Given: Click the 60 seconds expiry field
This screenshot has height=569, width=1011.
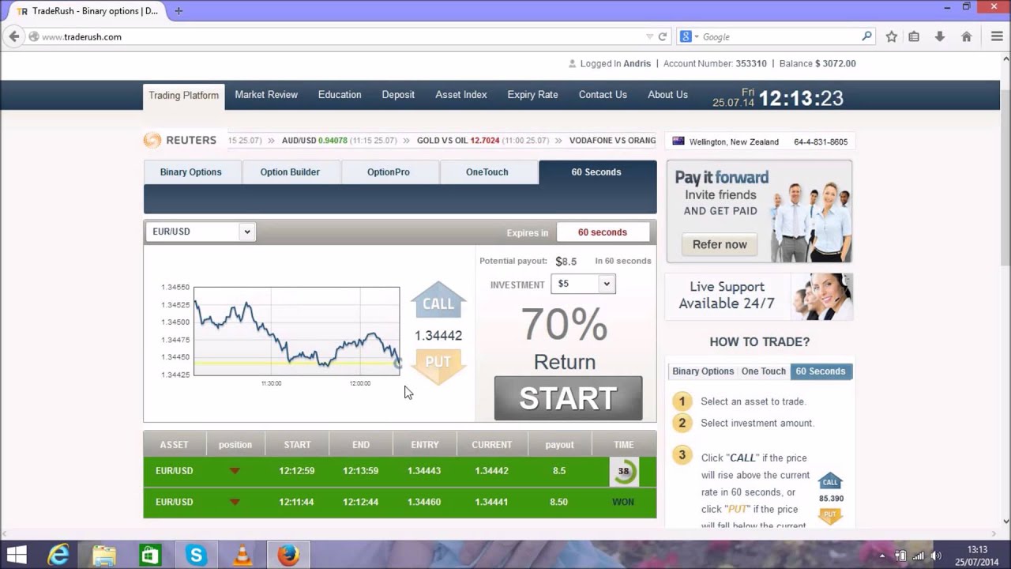Looking at the screenshot, I should click(603, 232).
